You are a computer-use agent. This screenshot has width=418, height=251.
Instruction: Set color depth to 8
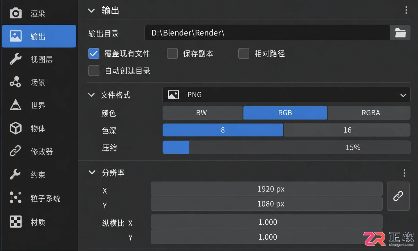click(x=223, y=130)
